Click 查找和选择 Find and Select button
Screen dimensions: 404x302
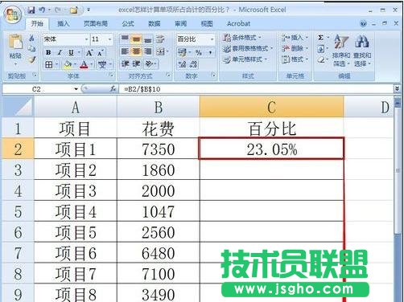point(362,51)
